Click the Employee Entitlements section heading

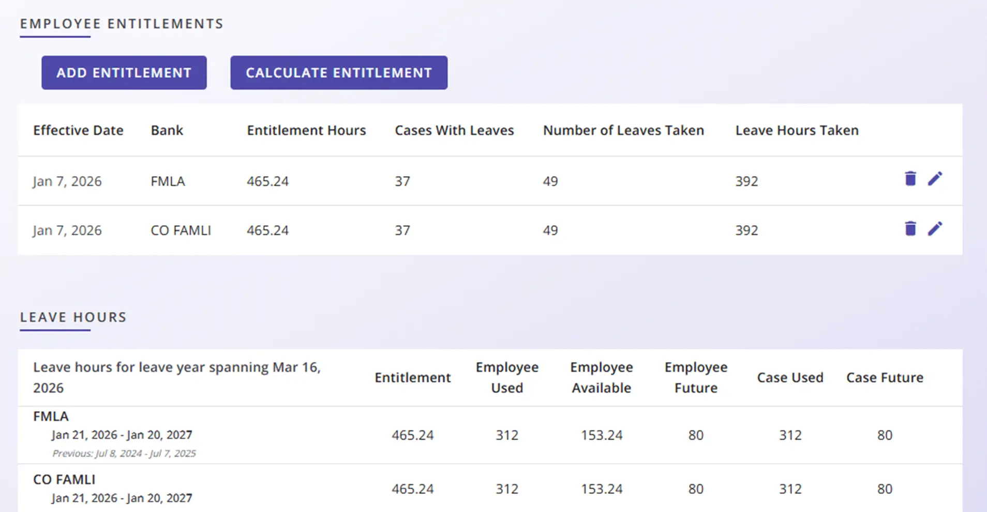(122, 24)
